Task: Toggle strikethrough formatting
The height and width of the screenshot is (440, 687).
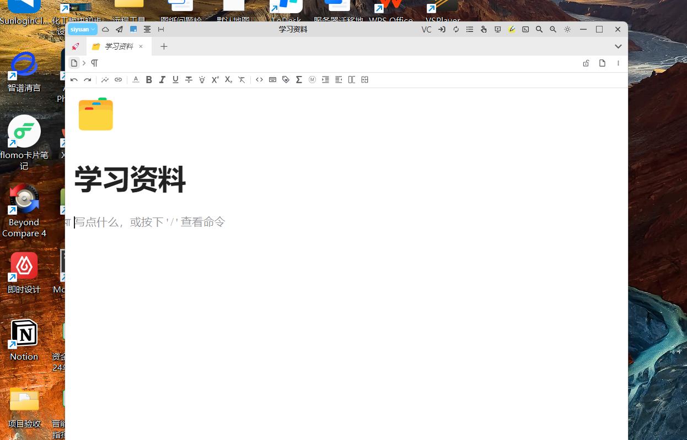Action: (x=189, y=80)
